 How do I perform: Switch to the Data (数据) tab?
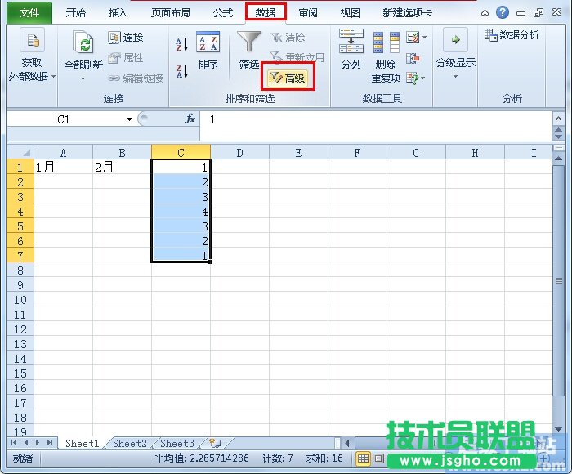coord(266,13)
